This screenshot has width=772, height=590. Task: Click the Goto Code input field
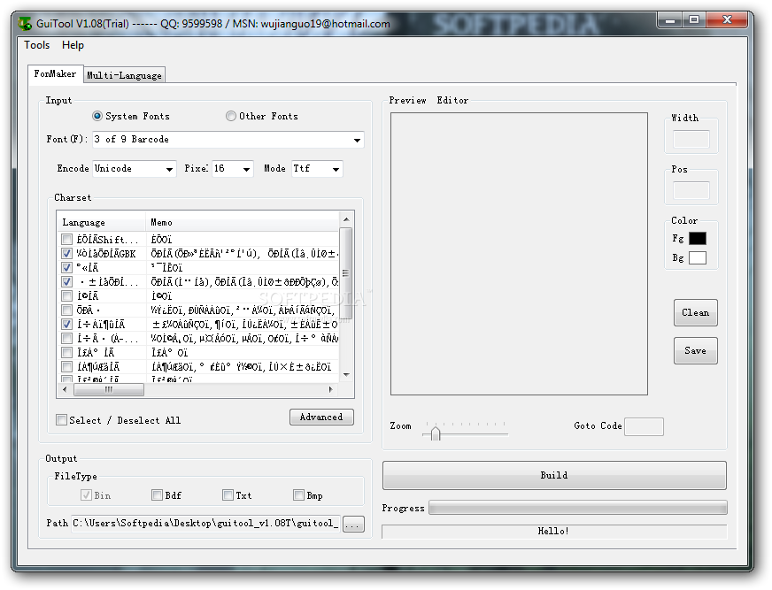(644, 426)
